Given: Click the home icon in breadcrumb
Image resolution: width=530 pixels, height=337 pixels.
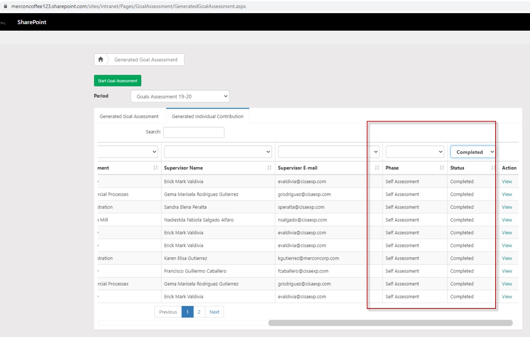Looking at the screenshot, I should coord(100,60).
